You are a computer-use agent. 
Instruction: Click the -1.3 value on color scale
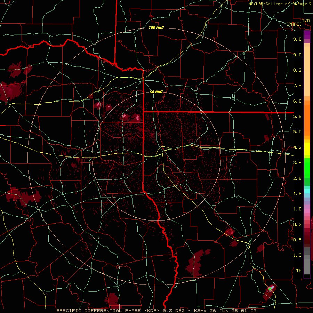(296, 255)
